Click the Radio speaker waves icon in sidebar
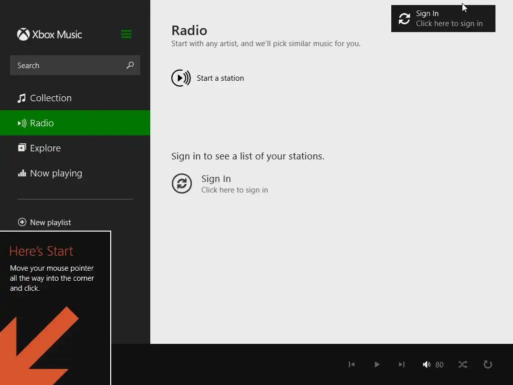 pos(22,123)
